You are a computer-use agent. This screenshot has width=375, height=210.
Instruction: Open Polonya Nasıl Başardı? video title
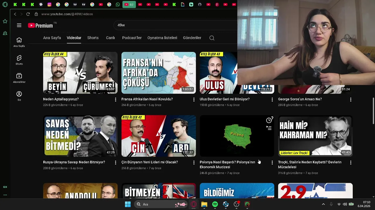click(x=227, y=164)
